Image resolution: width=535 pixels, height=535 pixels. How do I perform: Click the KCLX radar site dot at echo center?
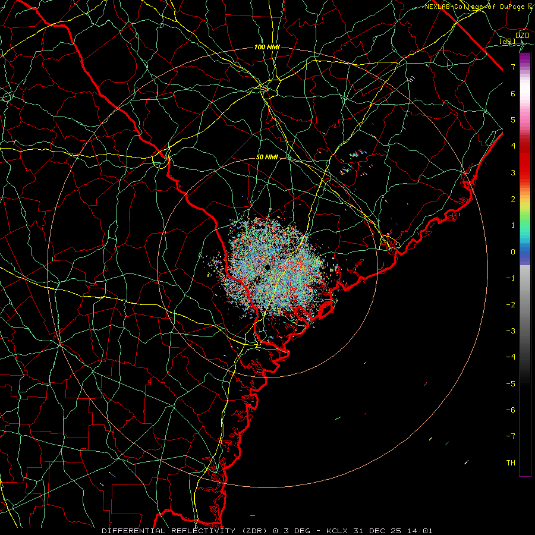click(268, 267)
